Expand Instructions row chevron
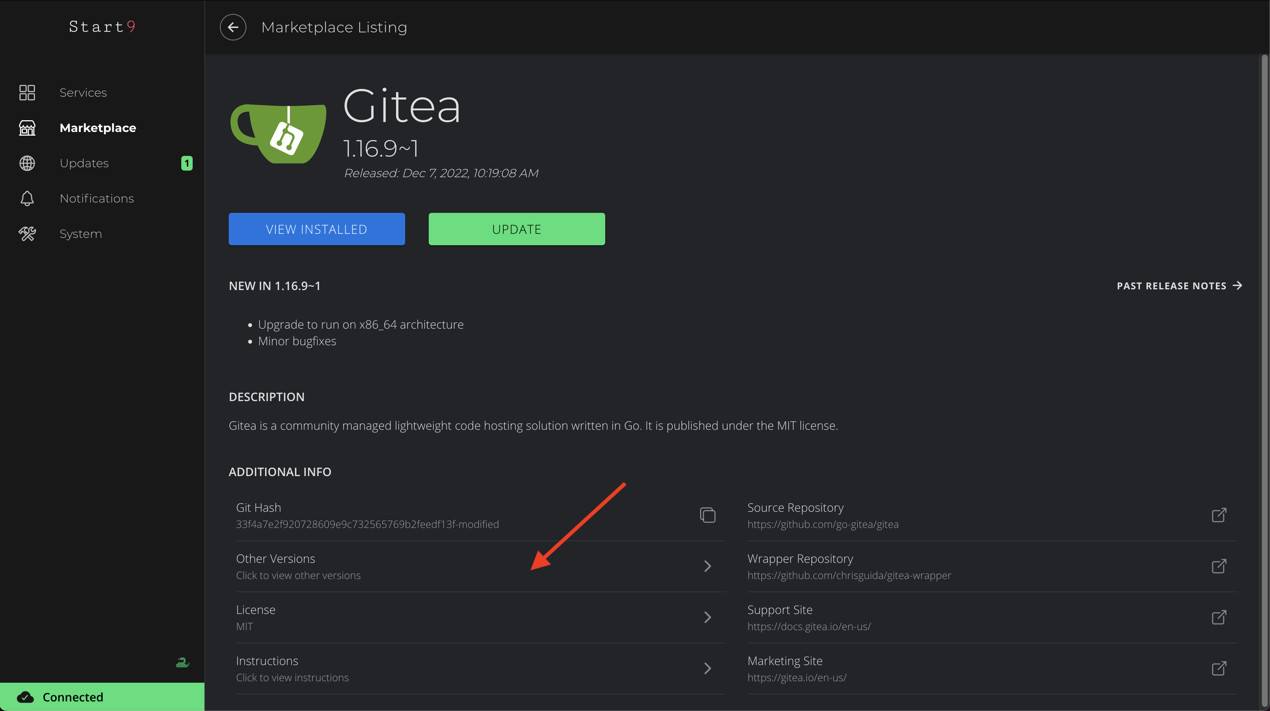 (707, 668)
